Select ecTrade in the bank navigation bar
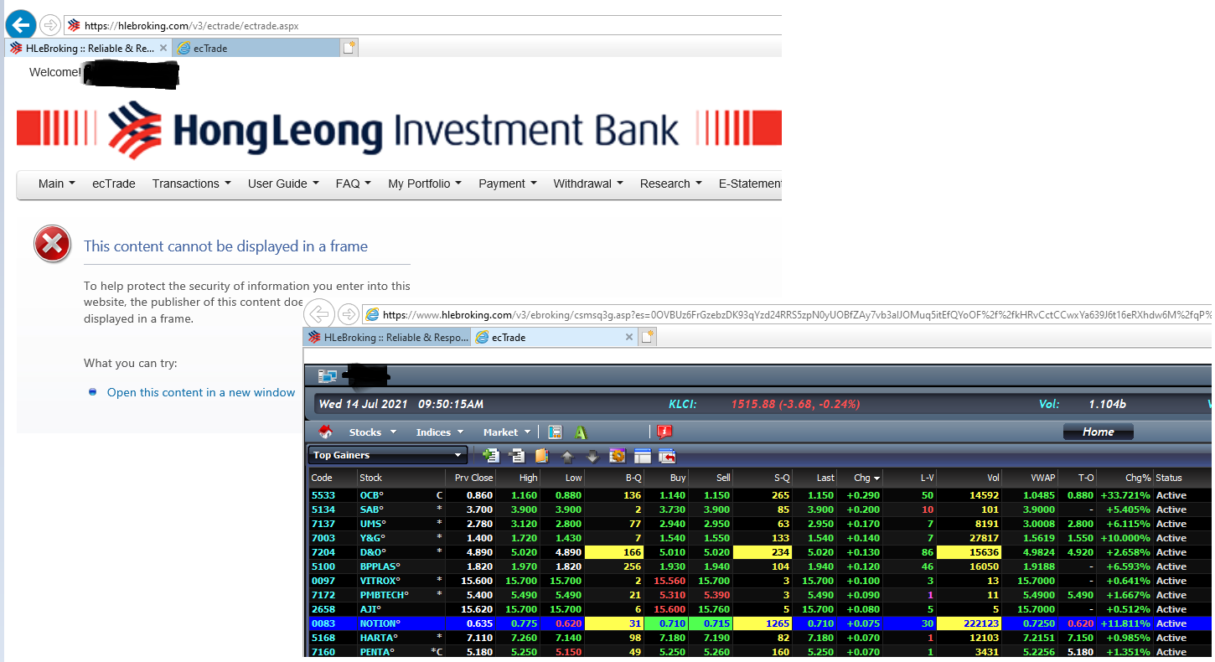This screenshot has height=662, width=1215. [x=114, y=184]
